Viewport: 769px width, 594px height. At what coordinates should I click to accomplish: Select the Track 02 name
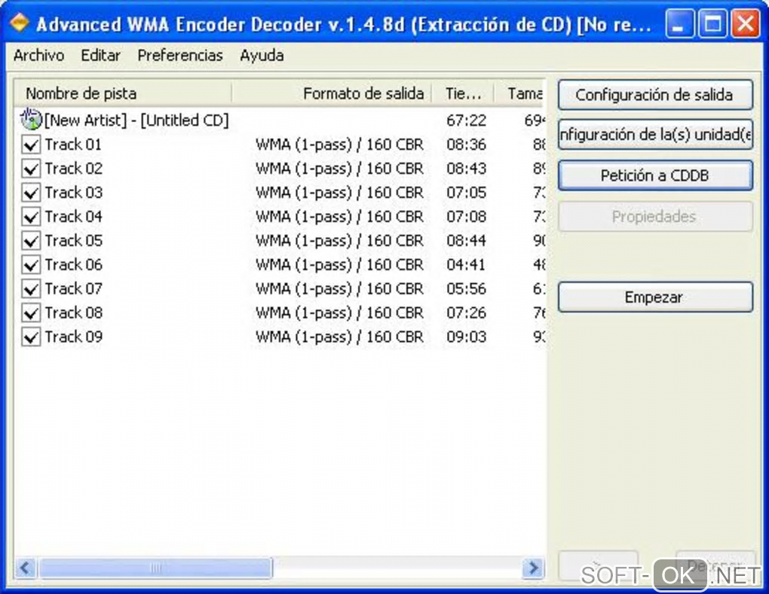click(74, 169)
